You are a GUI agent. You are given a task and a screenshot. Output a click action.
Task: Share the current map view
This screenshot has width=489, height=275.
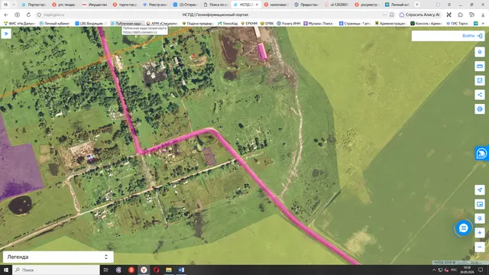(480, 95)
